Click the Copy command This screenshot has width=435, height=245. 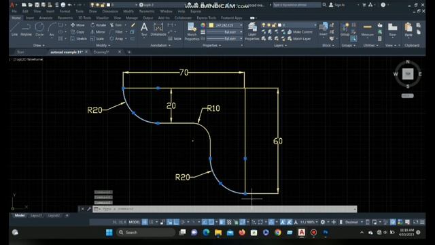[x=77, y=32]
